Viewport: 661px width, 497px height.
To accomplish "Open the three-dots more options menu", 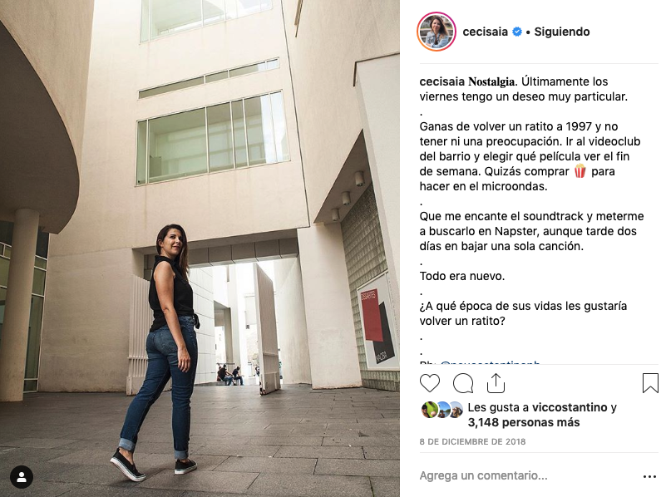I will click(x=649, y=476).
